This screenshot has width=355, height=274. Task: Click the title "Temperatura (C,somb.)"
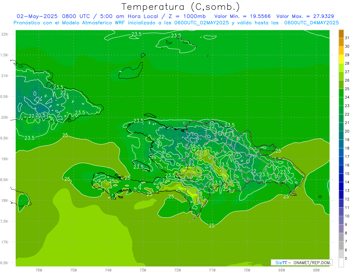pyautogui.click(x=181, y=7)
